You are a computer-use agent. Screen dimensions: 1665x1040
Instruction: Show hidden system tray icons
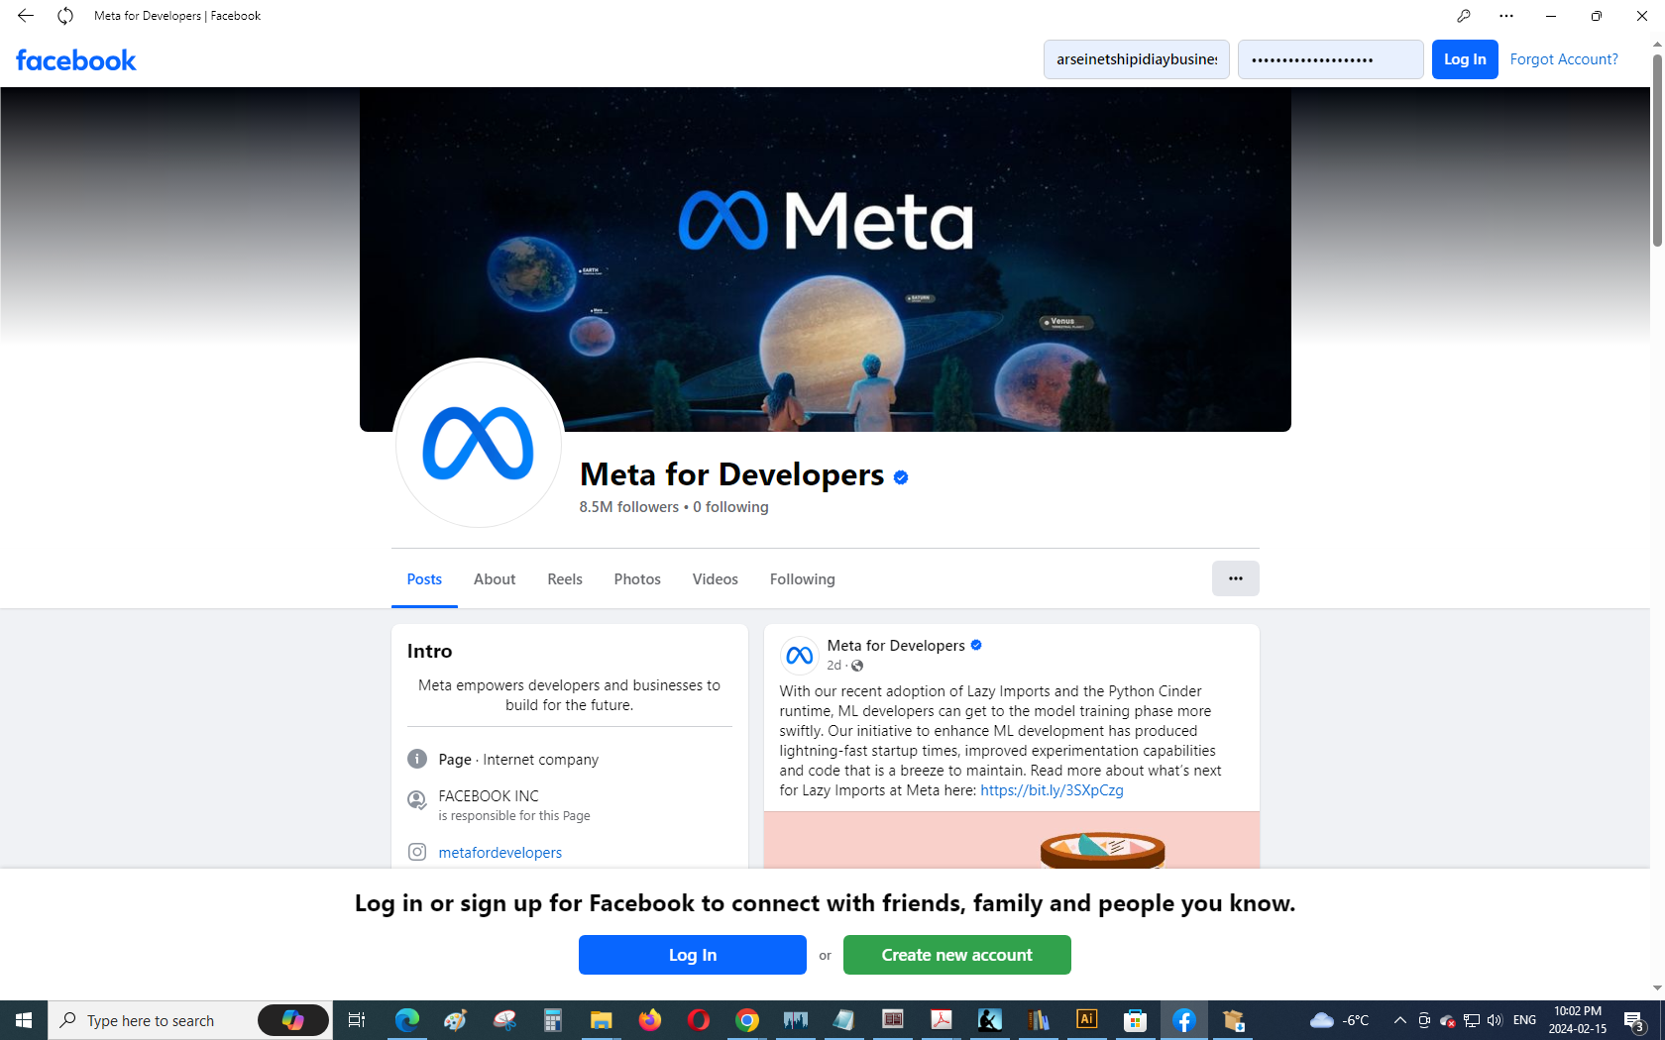tap(1399, 1020)
